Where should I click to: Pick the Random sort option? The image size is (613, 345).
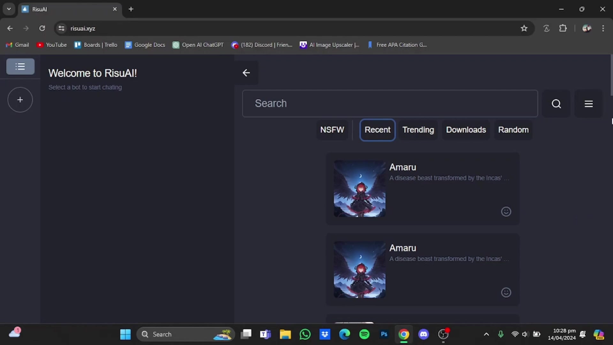[513, 130]
